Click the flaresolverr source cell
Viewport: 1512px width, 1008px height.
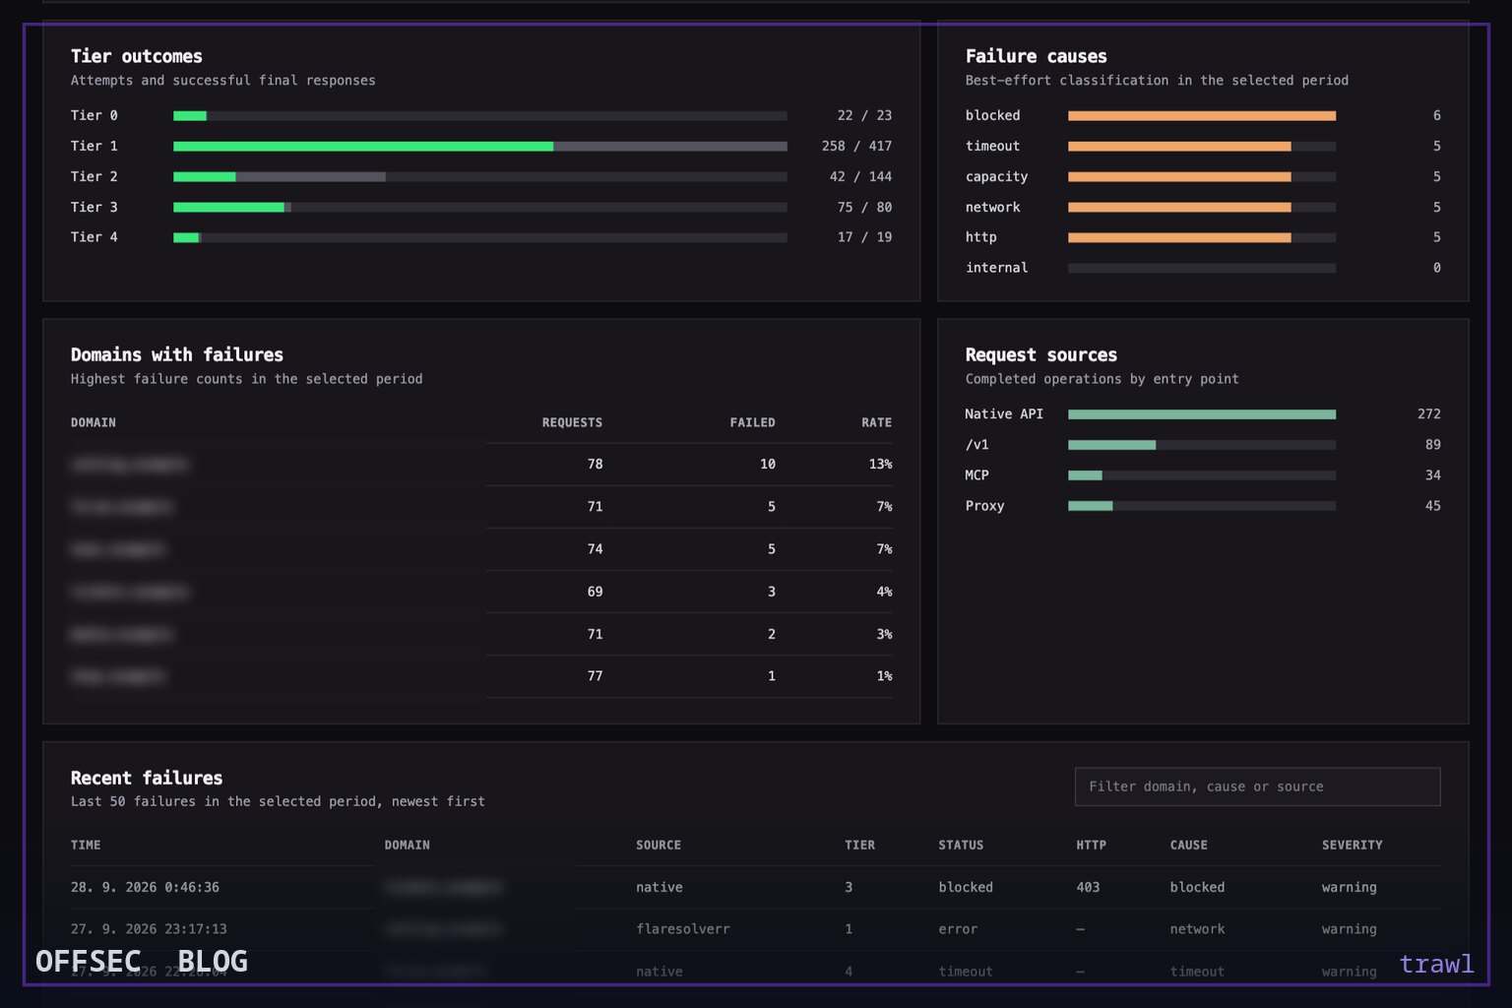683,929
